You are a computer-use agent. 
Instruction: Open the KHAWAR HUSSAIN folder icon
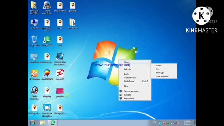coord(34,6)
